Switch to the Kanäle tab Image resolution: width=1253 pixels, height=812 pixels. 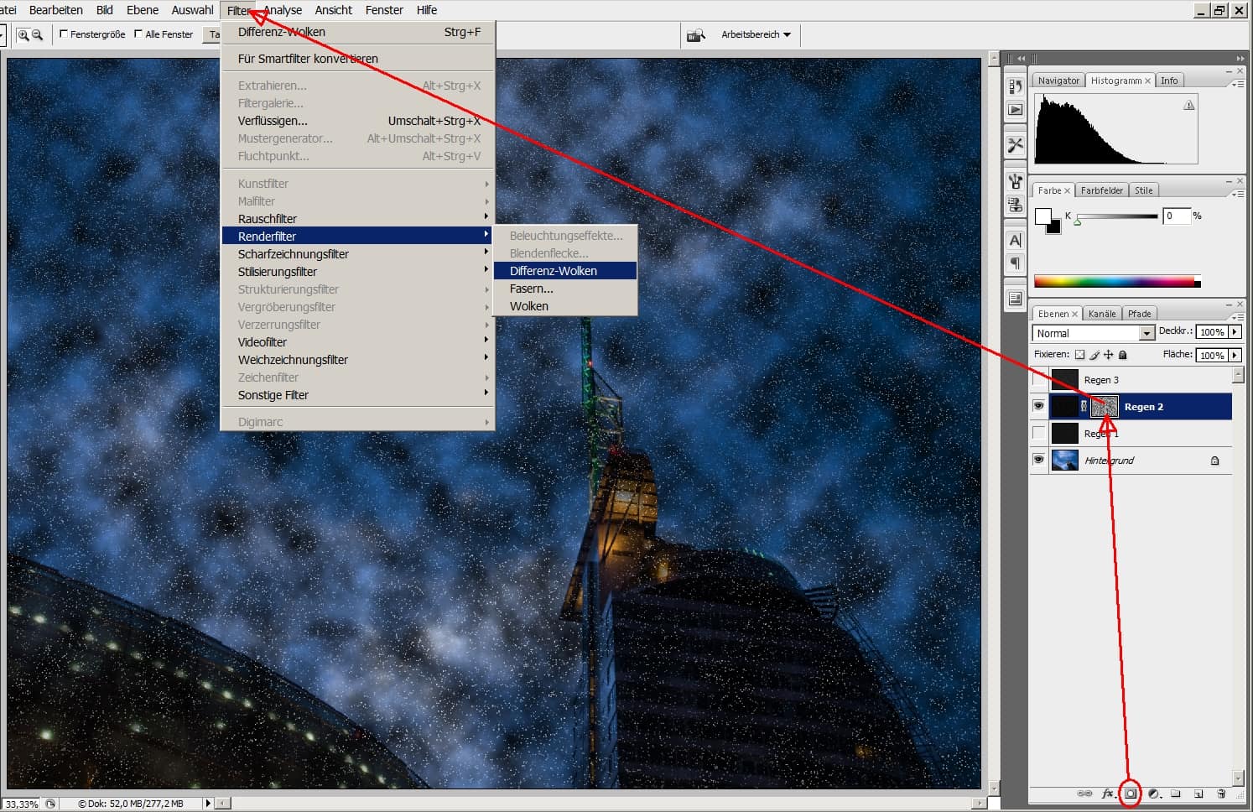point(1101,314)
